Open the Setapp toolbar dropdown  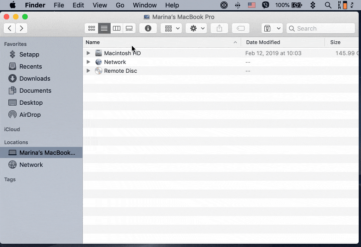(x=272, y=28)
